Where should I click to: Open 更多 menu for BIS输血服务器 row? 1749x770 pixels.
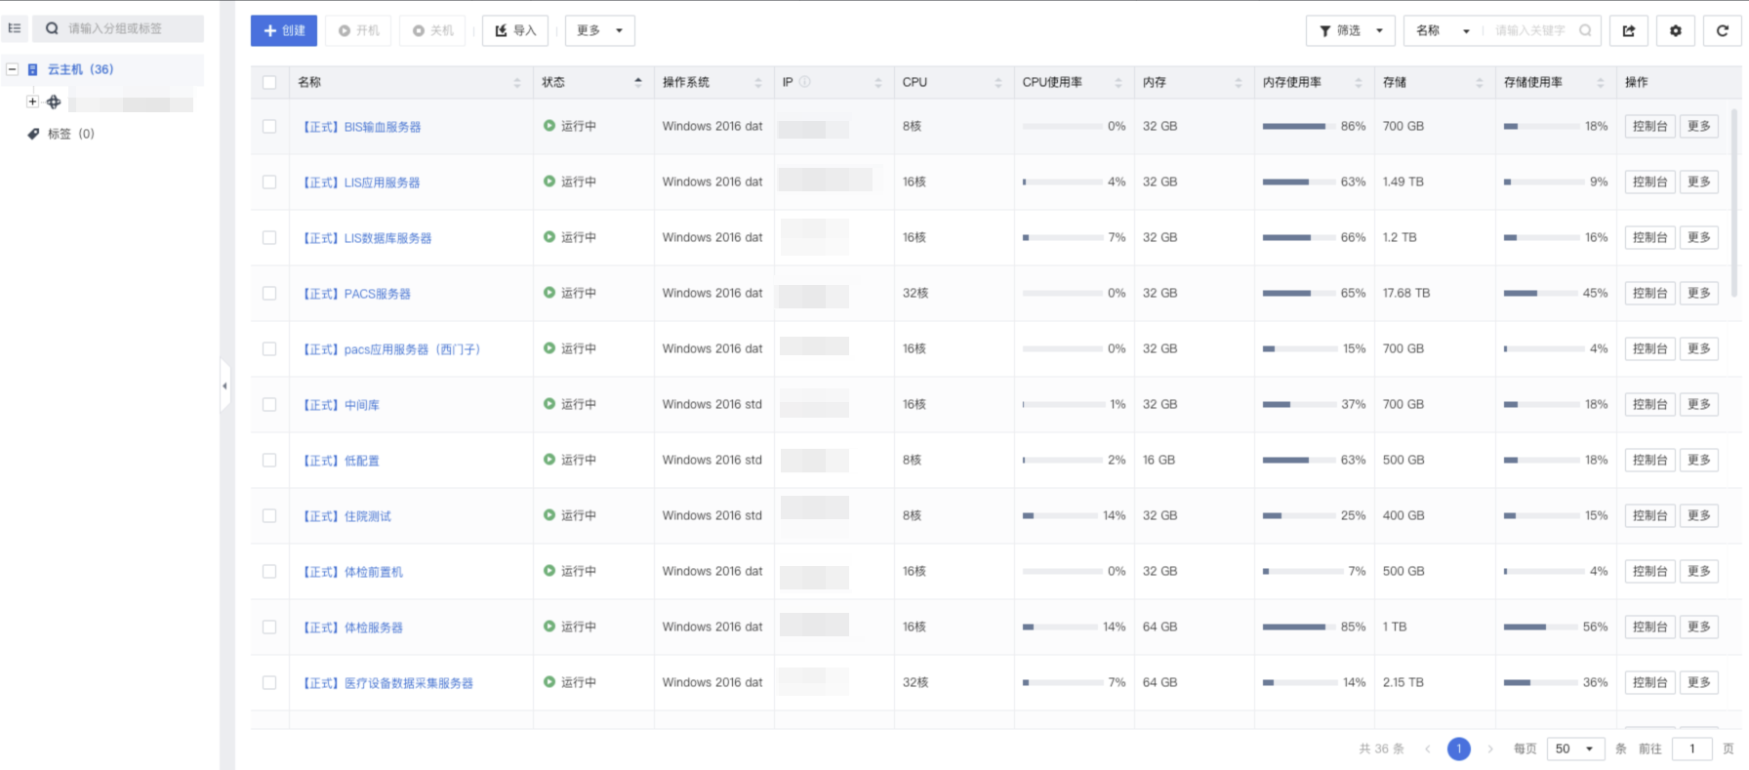tap(1699, 126)
